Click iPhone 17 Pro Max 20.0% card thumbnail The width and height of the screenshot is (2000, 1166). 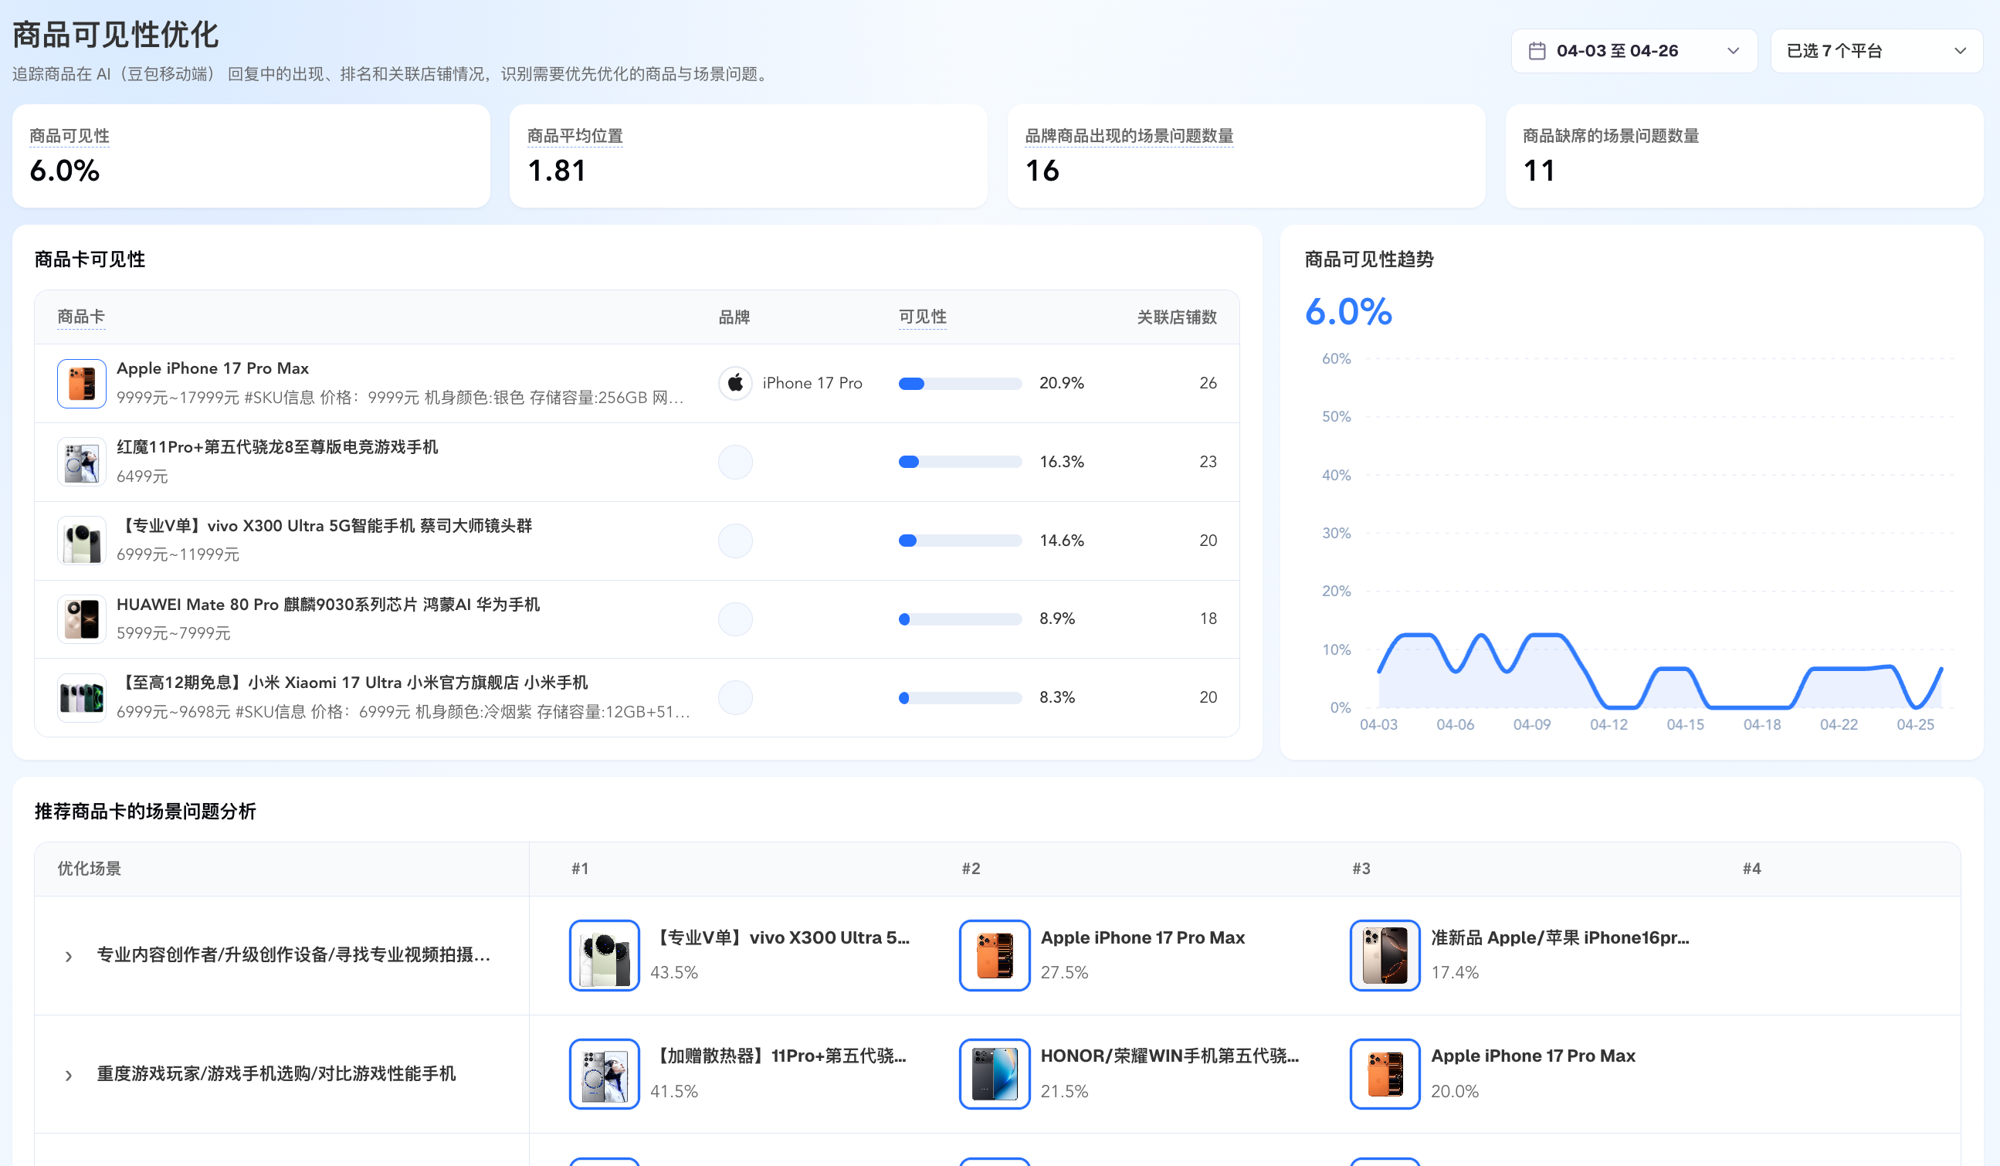click(1385, 1074)
